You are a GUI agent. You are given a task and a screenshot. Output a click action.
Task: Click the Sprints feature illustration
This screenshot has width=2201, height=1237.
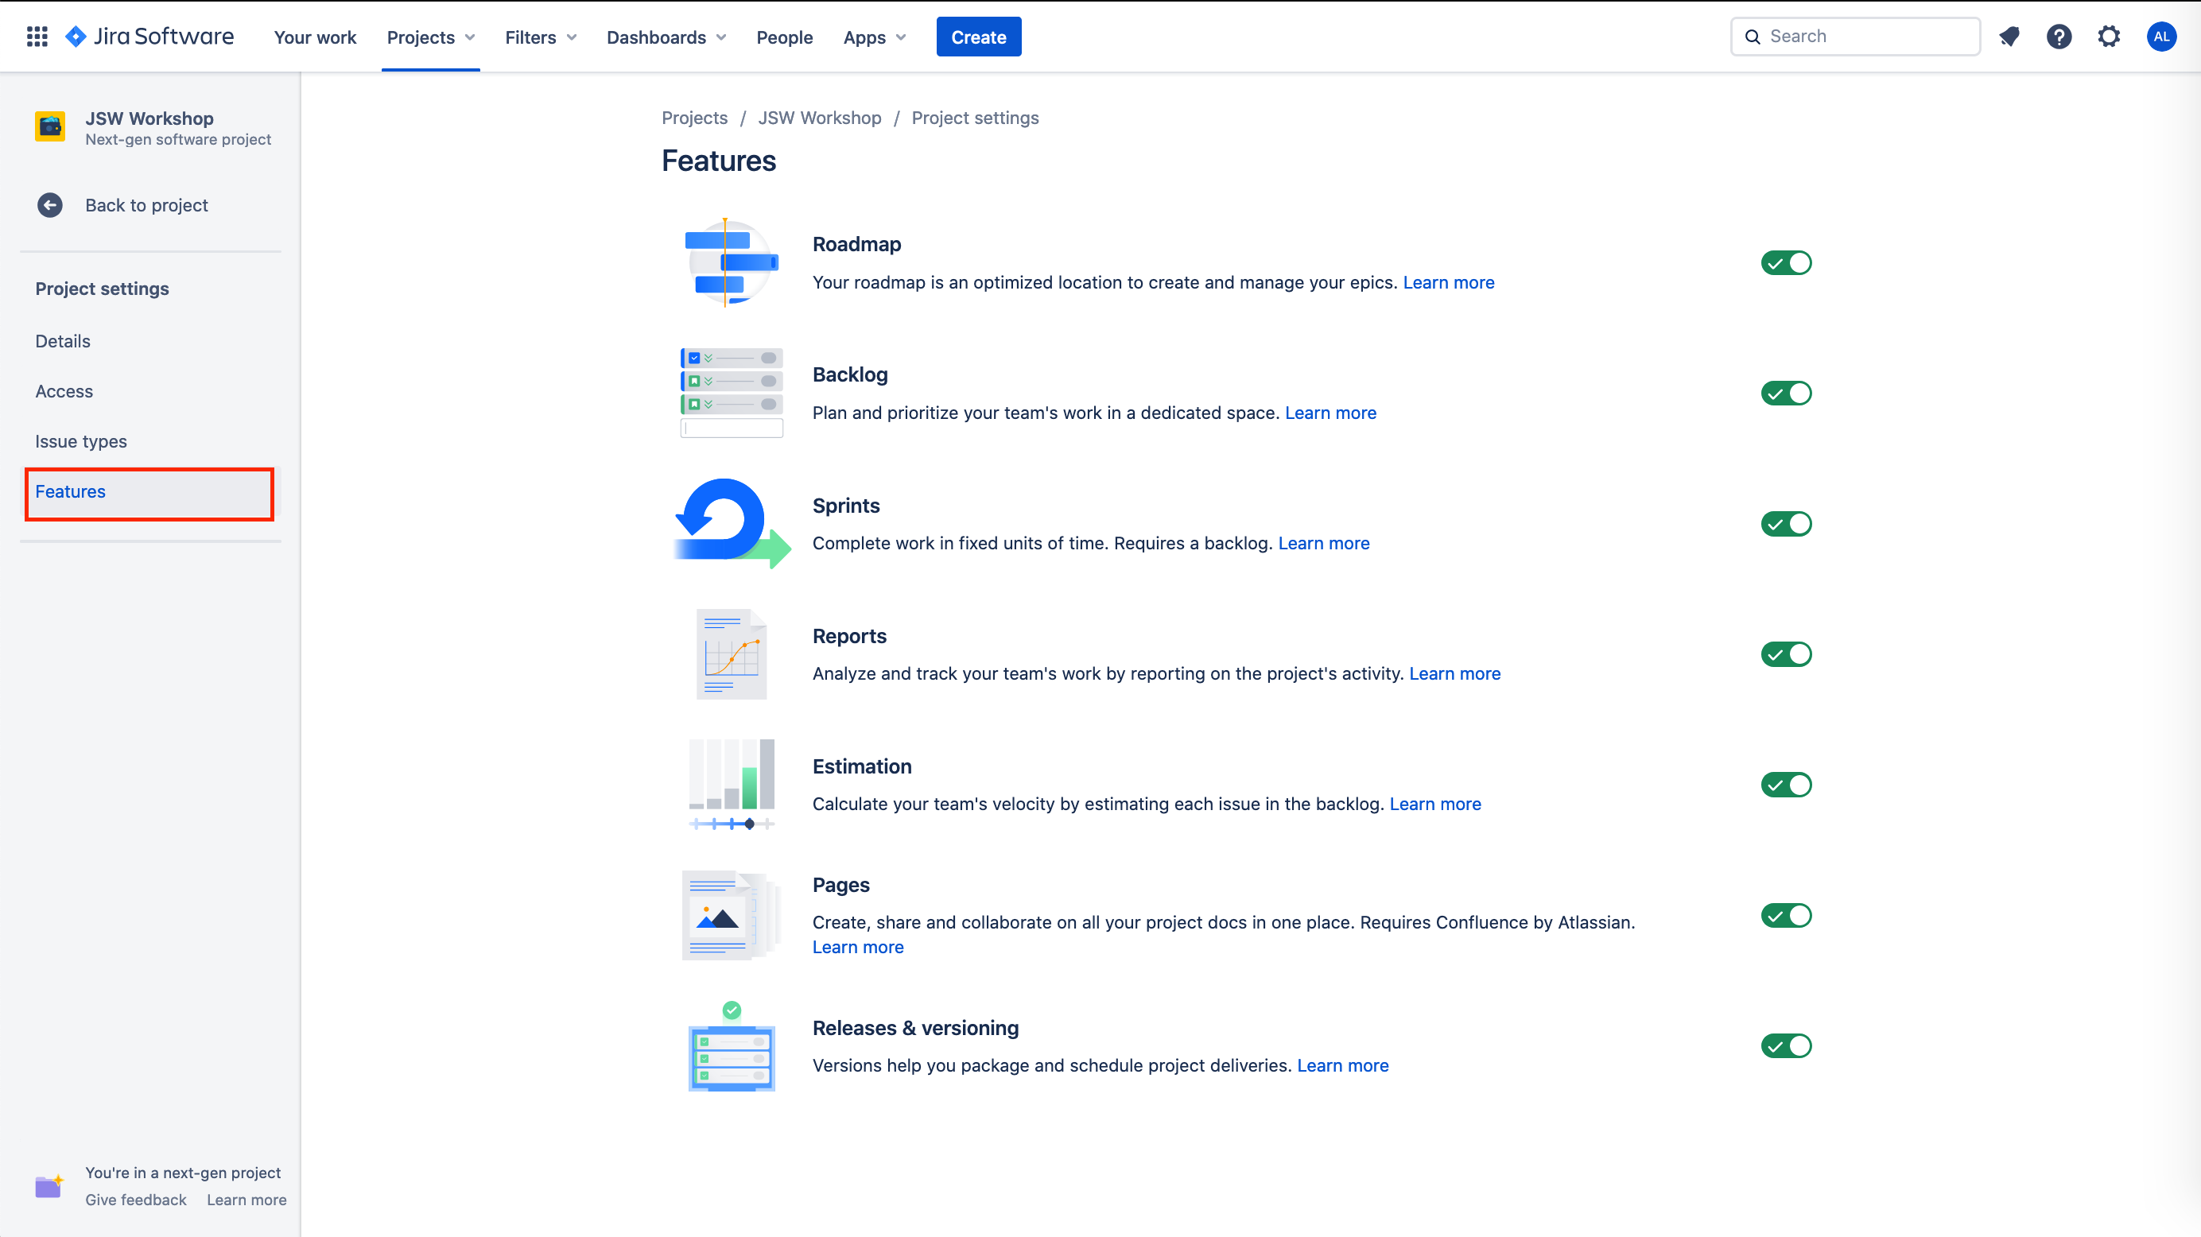coord(732,524)
